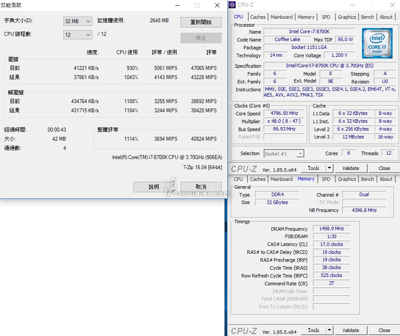Switch to CPU tab in lower CPU-Z window
The width and height of the screenshot is (400, 336).
[x=239, y=179]
